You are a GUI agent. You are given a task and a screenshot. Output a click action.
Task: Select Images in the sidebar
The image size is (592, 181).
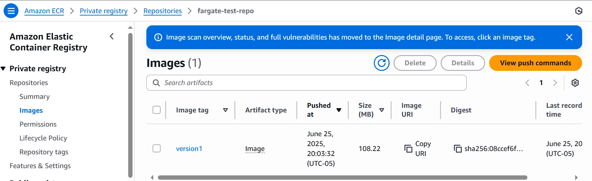31,110
